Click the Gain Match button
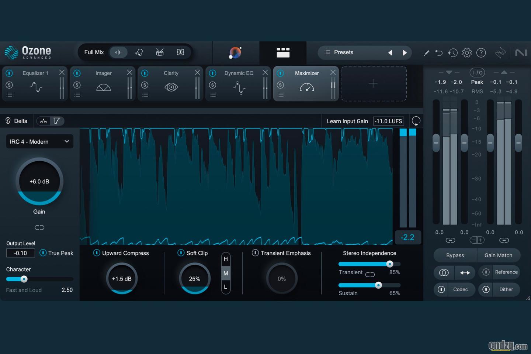The image size is (531, 354). pyautogui.click(x=499, y=255)
